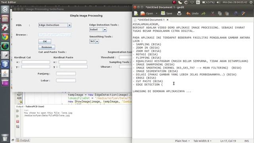The height and width of the screenshot is (143, 254).
Task: Switch to *Untitled Document 1 tab
Action: [151, 19]
